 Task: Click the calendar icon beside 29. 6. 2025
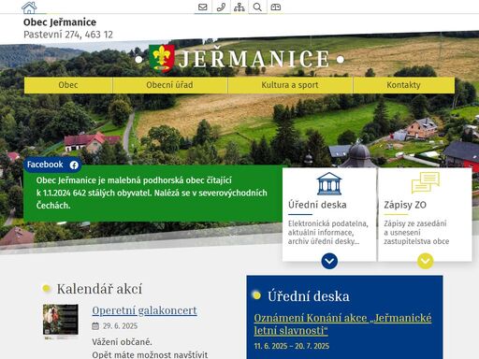[x=95, y=326]
